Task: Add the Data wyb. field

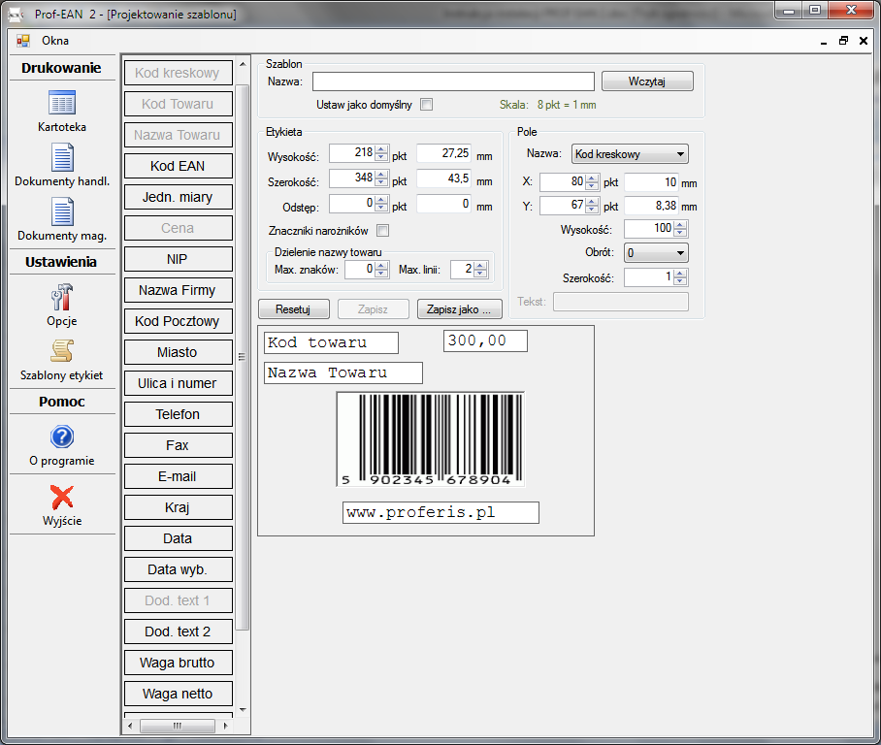Action: 178,569
